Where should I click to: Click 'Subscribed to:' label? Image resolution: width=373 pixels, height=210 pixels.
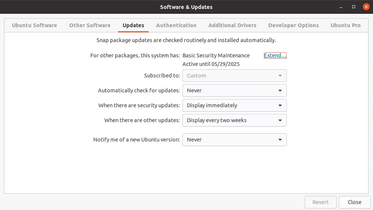(x=162, y=76)
